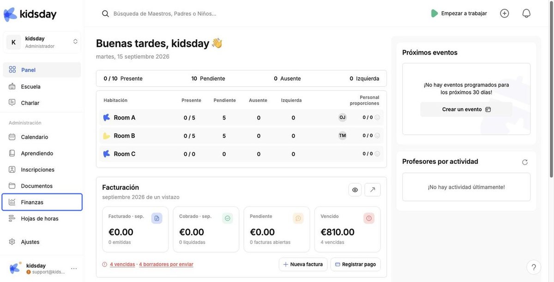Click the Cobrado green check icon

click(228, 218)
